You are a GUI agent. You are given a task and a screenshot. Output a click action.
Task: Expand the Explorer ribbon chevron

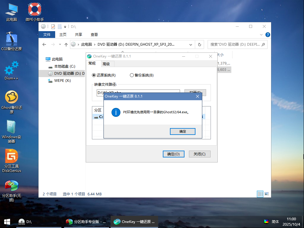pos(261,35)
